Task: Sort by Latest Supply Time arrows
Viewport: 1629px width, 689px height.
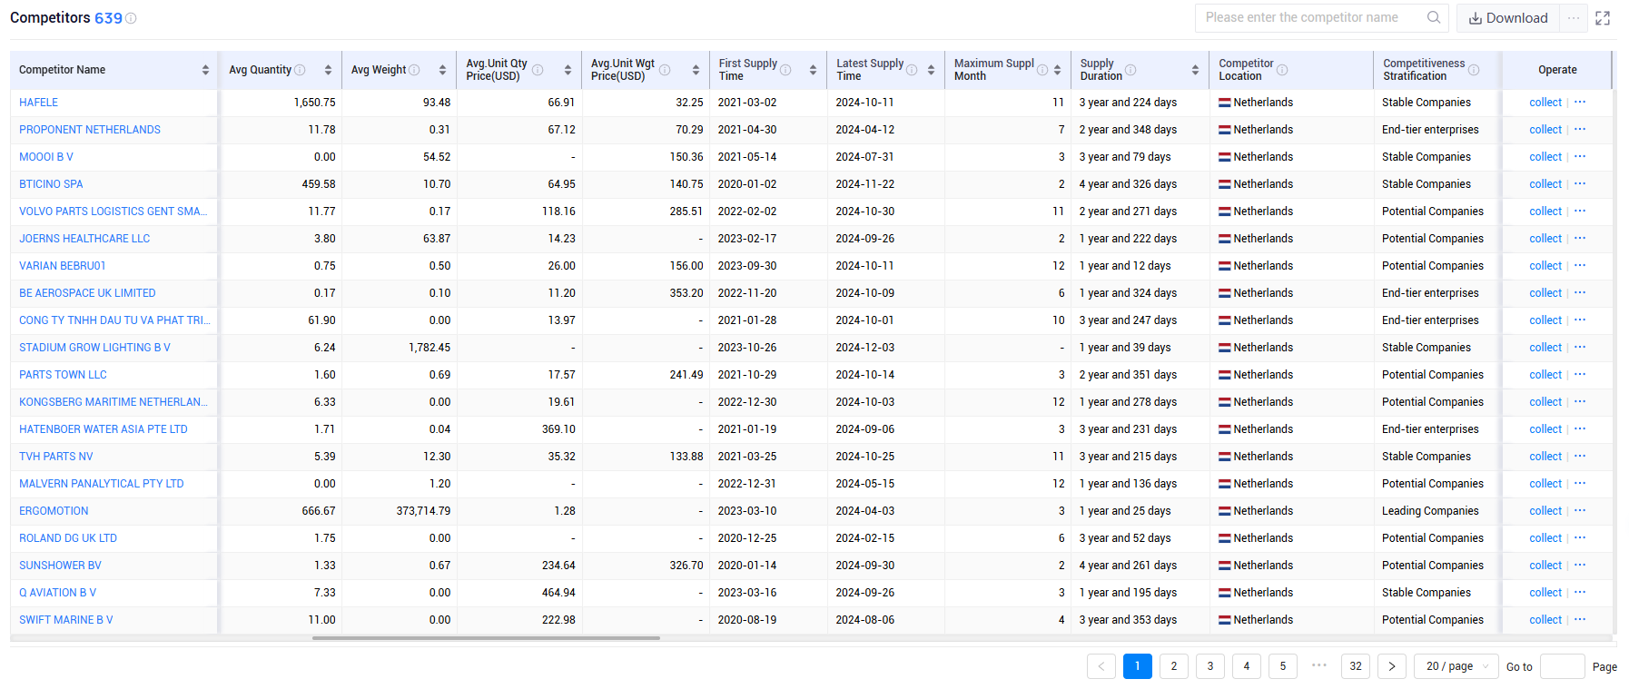Action: 931,70
